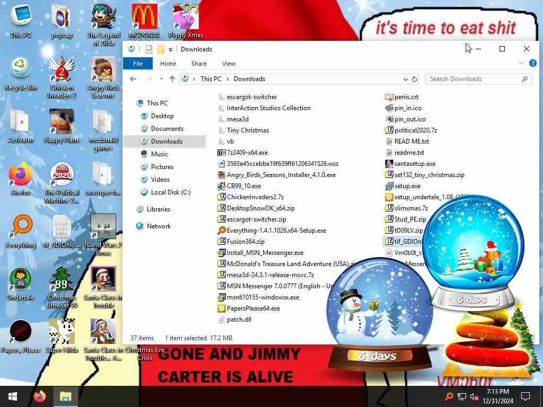543x407 pixels.
Task: Switch to the Share ribbon tab
Action: [199, 64]
